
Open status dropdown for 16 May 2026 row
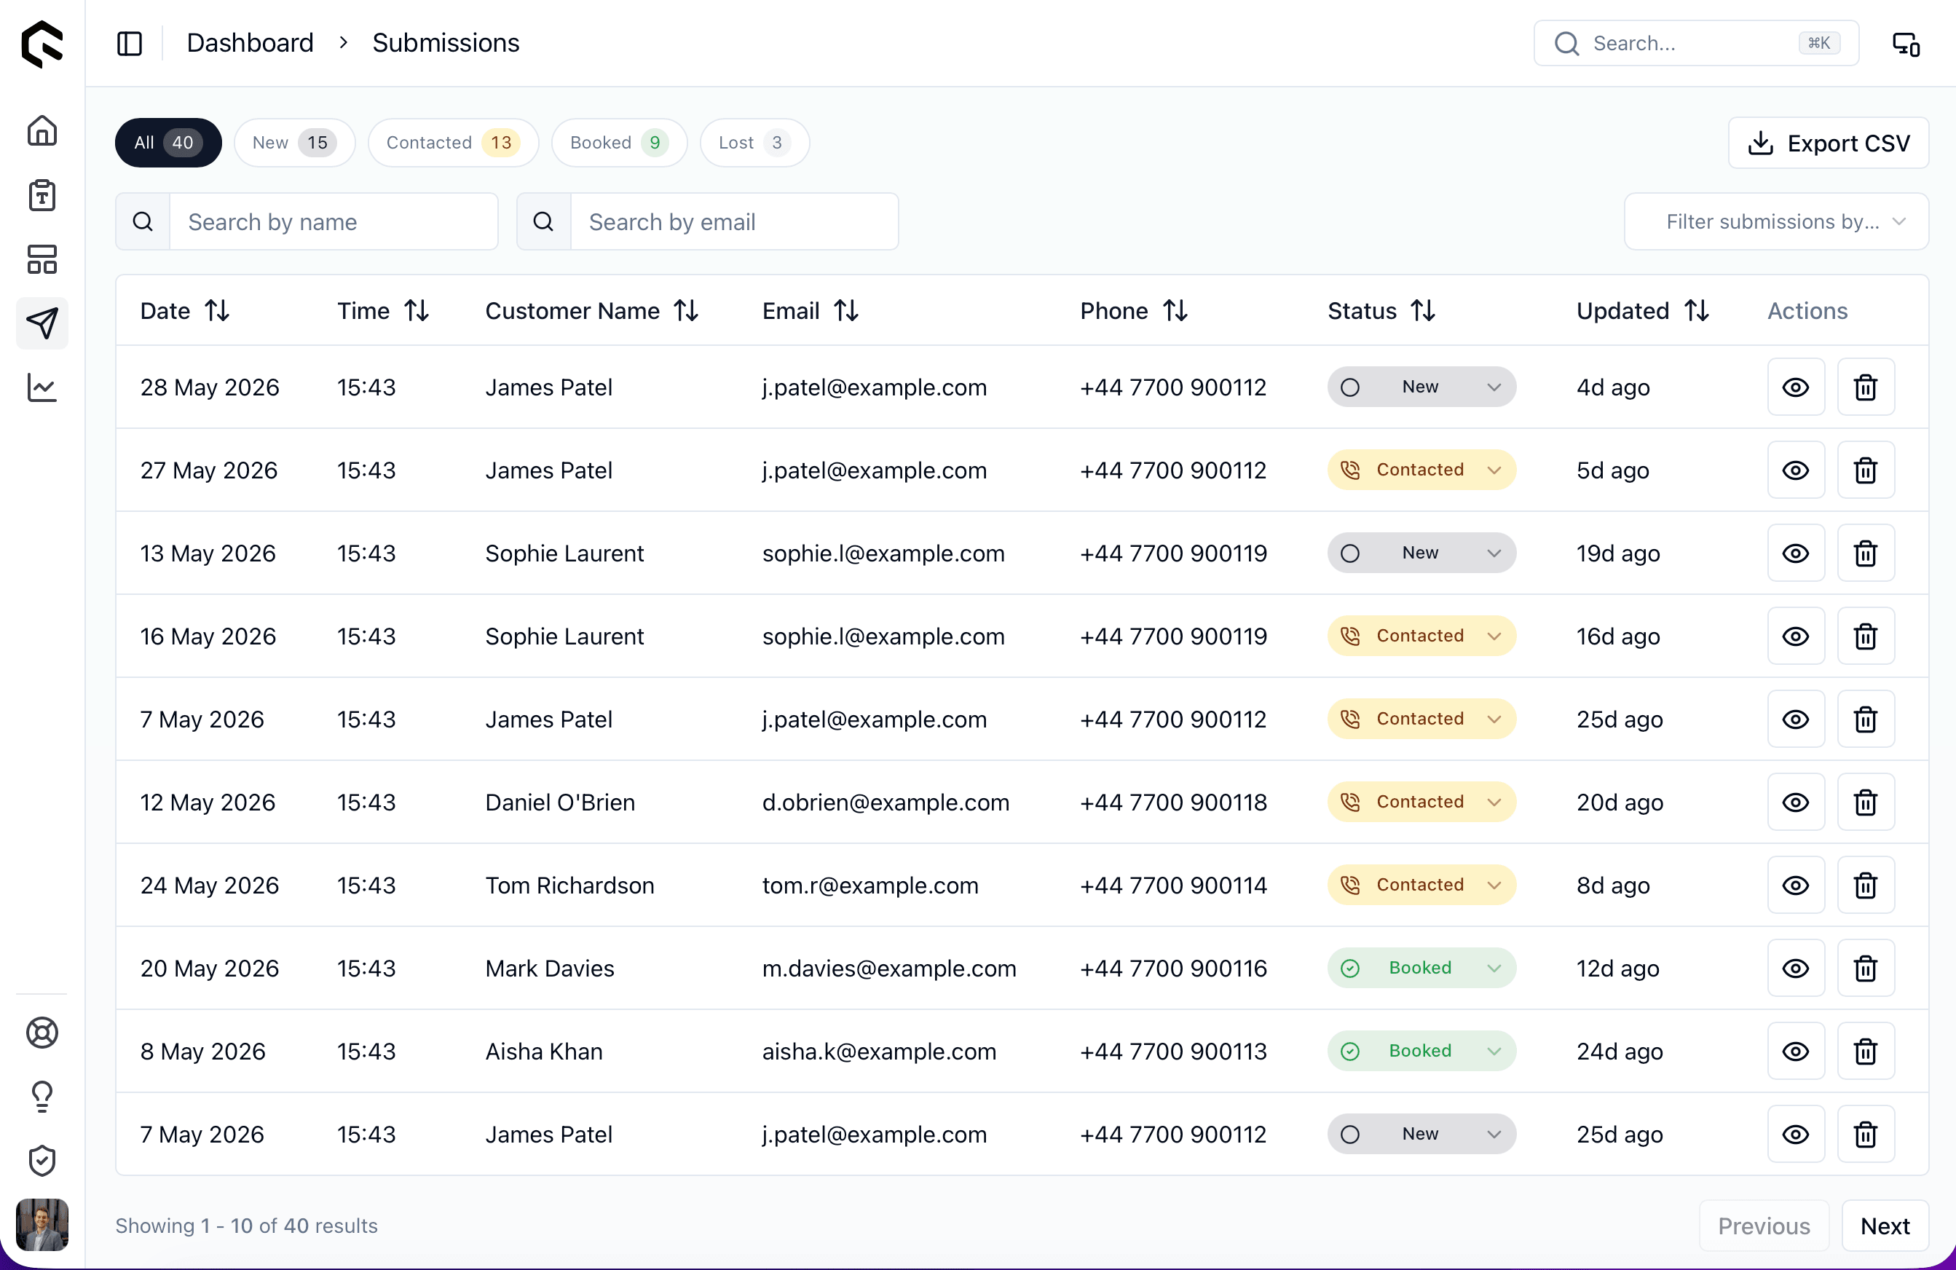coord(1421,636)
